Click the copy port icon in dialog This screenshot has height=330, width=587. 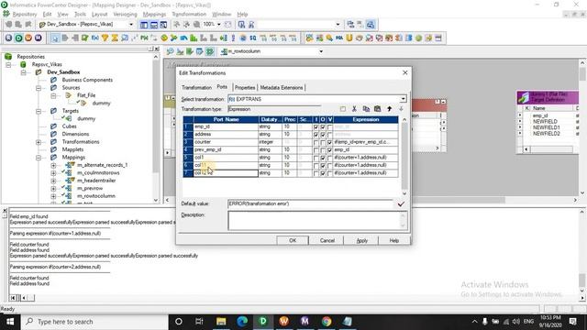366,109
